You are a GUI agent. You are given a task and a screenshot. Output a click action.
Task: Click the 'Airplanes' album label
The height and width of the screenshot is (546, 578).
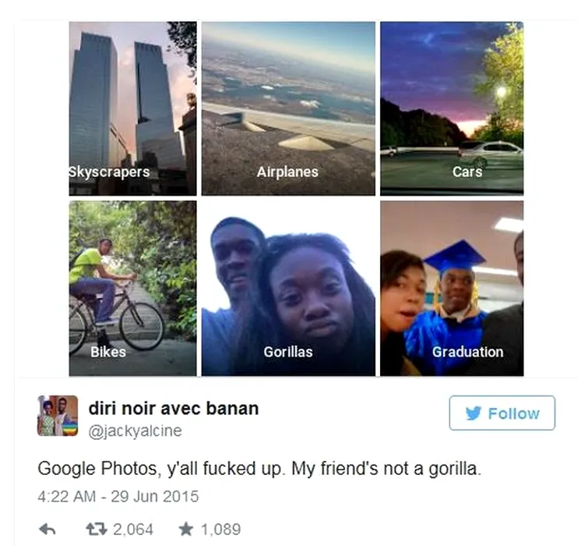pyautogui.click(x=287, y=172)
